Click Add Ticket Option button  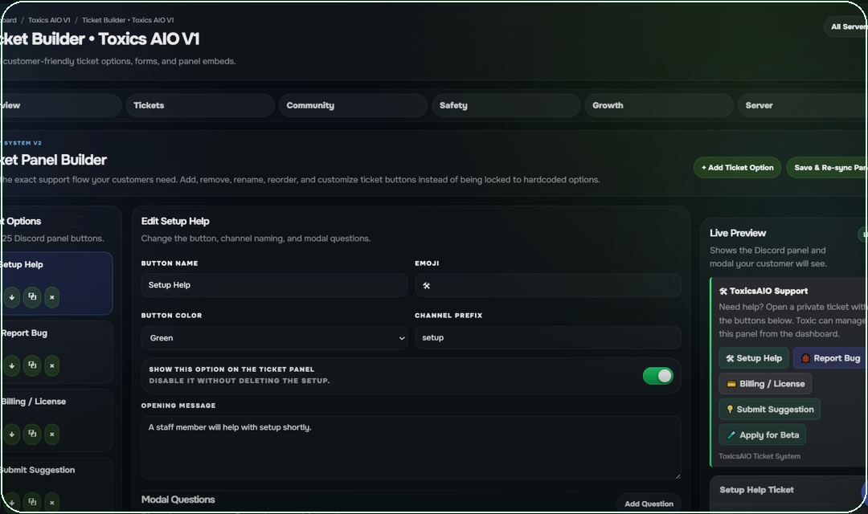click(737, 168)
